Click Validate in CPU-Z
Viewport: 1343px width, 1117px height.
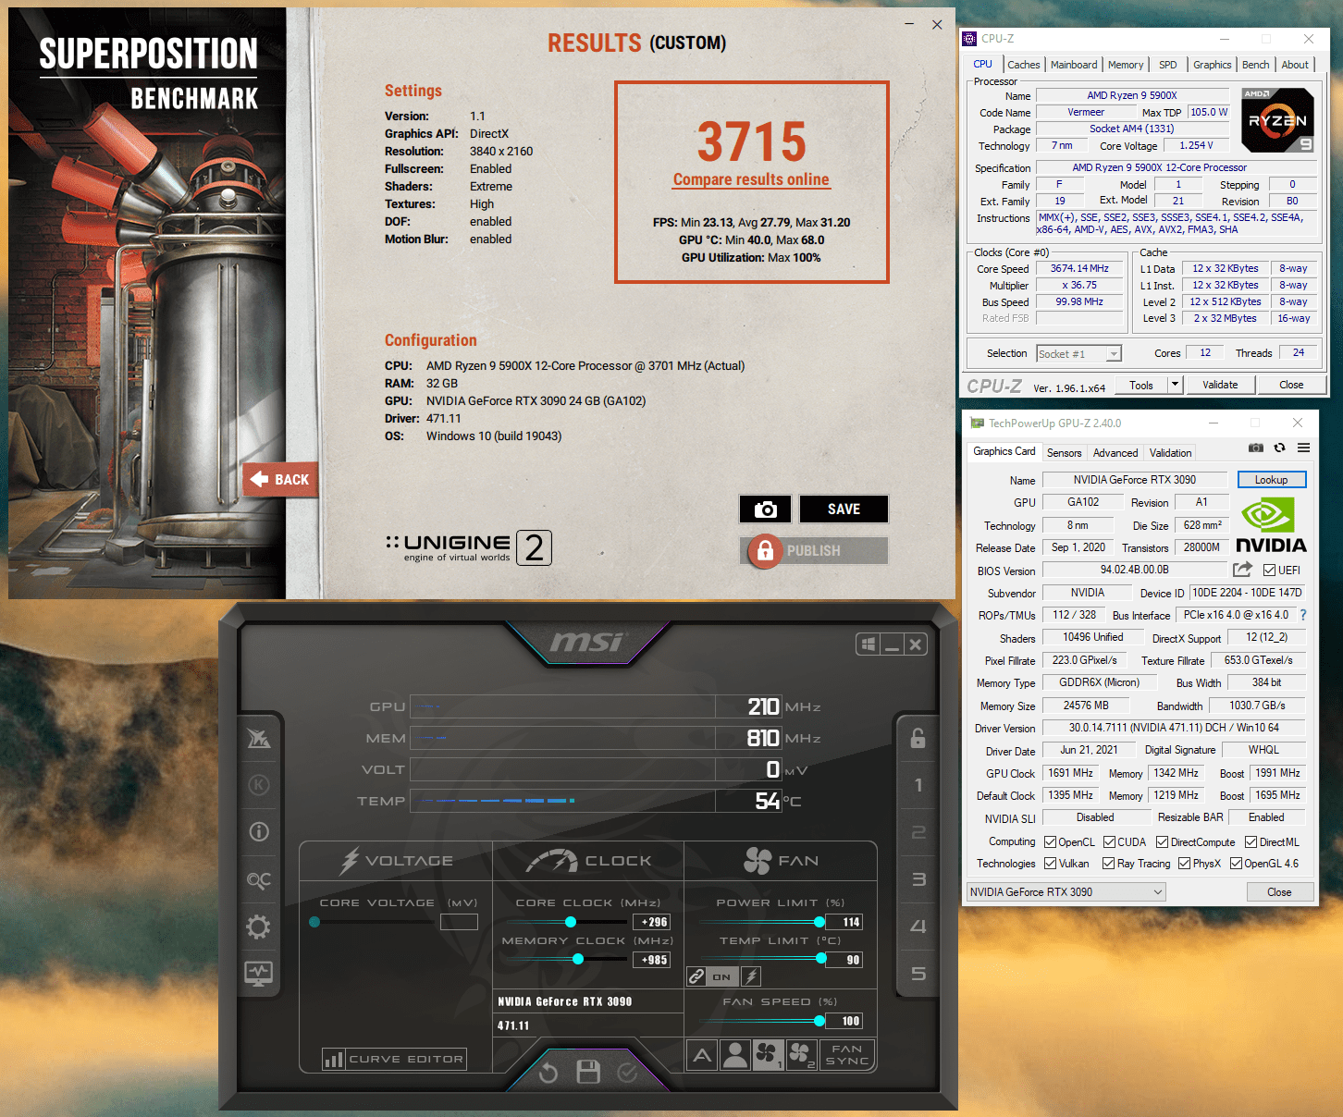pyautogui.click(x=1220, y=385)
